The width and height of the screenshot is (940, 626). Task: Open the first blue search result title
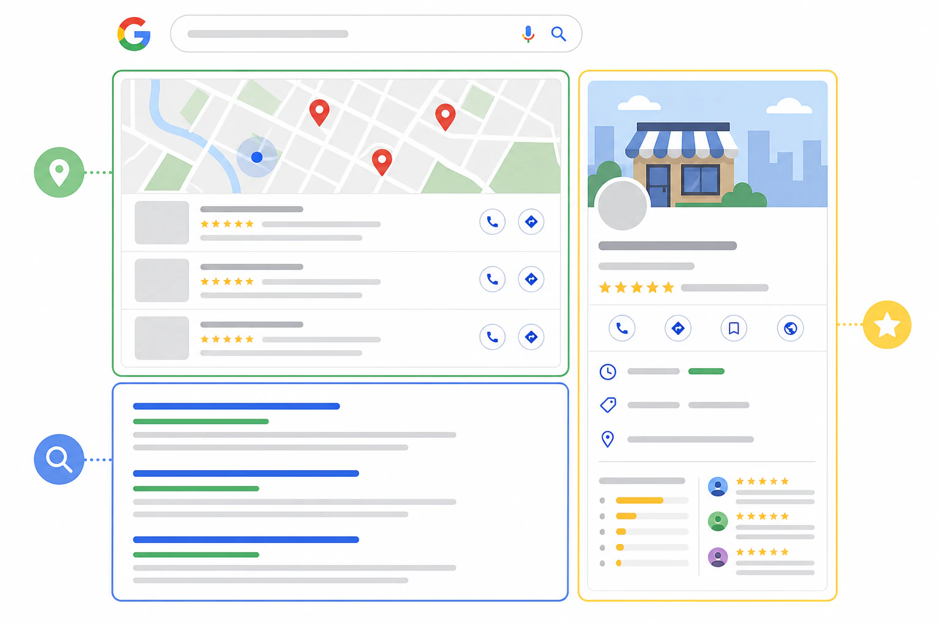tap(236, 406)
